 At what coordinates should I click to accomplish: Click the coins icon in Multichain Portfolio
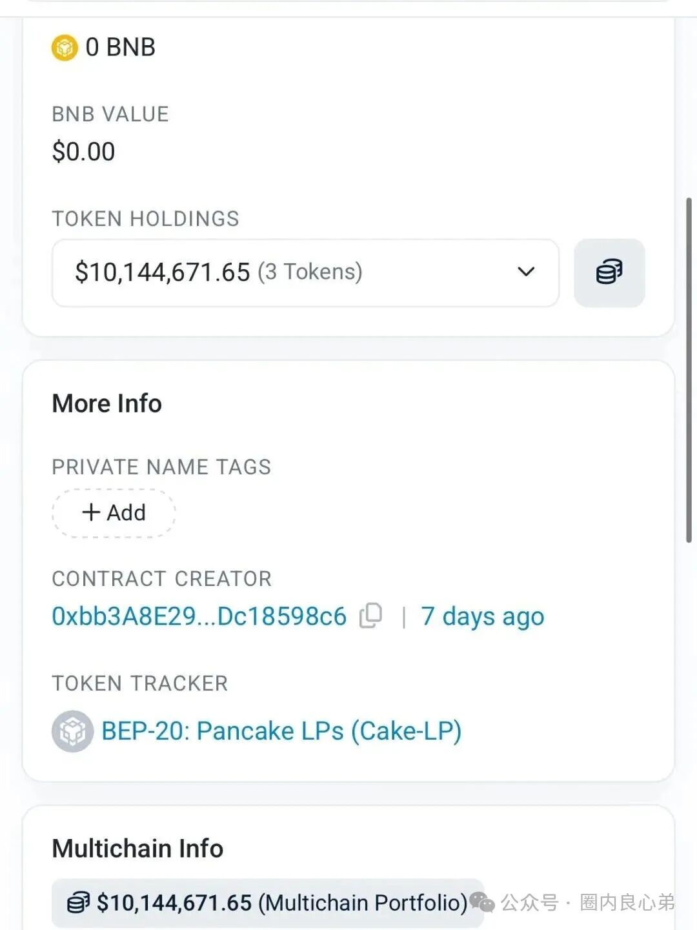pos(79,902)
